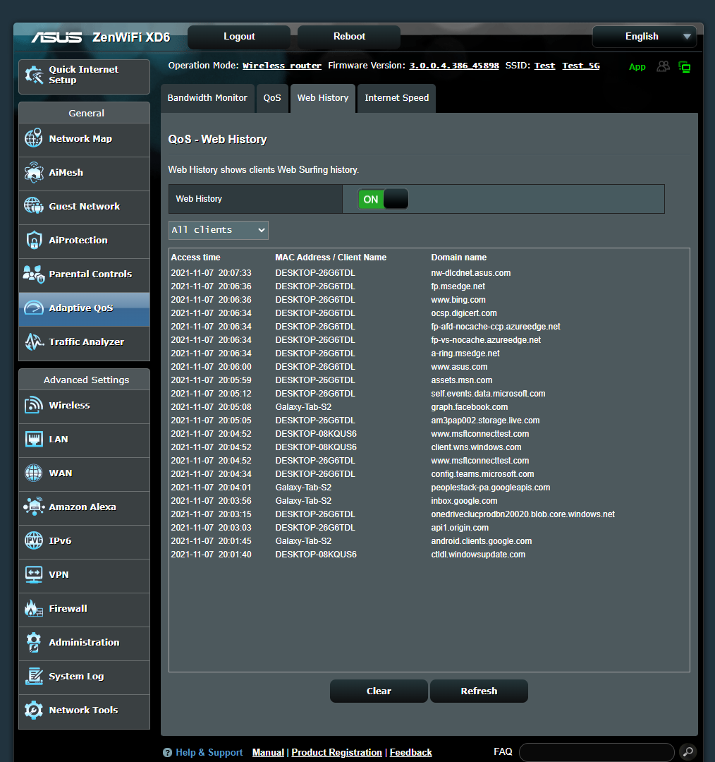This screenshot has width=715, height=762.
Task: Open firmware version 3.0.0.4.386_45898 link
Action: pos(454,66)
